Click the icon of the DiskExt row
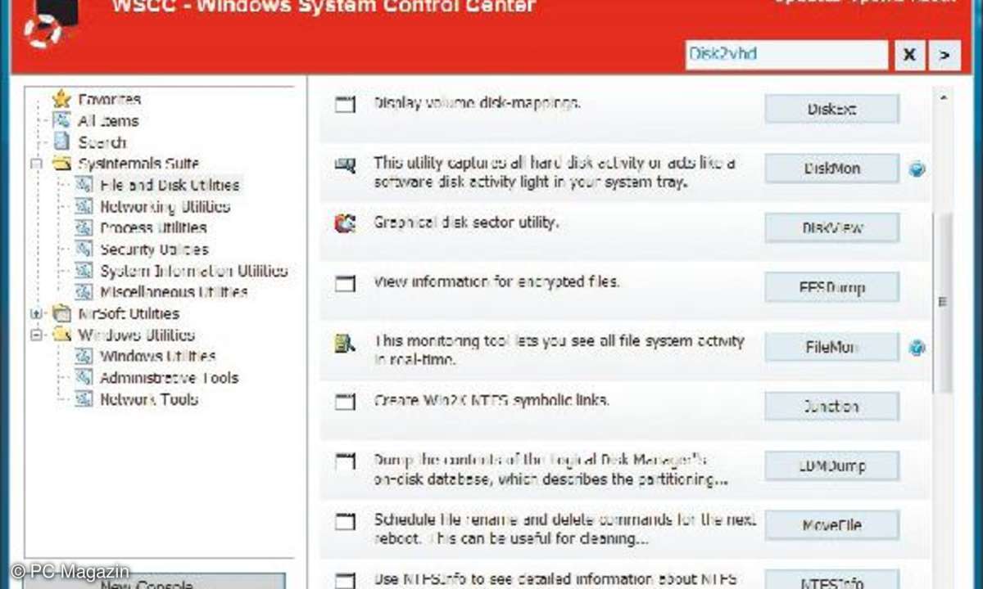The height and width of the screenshot is (589, 983). [346, 105]
